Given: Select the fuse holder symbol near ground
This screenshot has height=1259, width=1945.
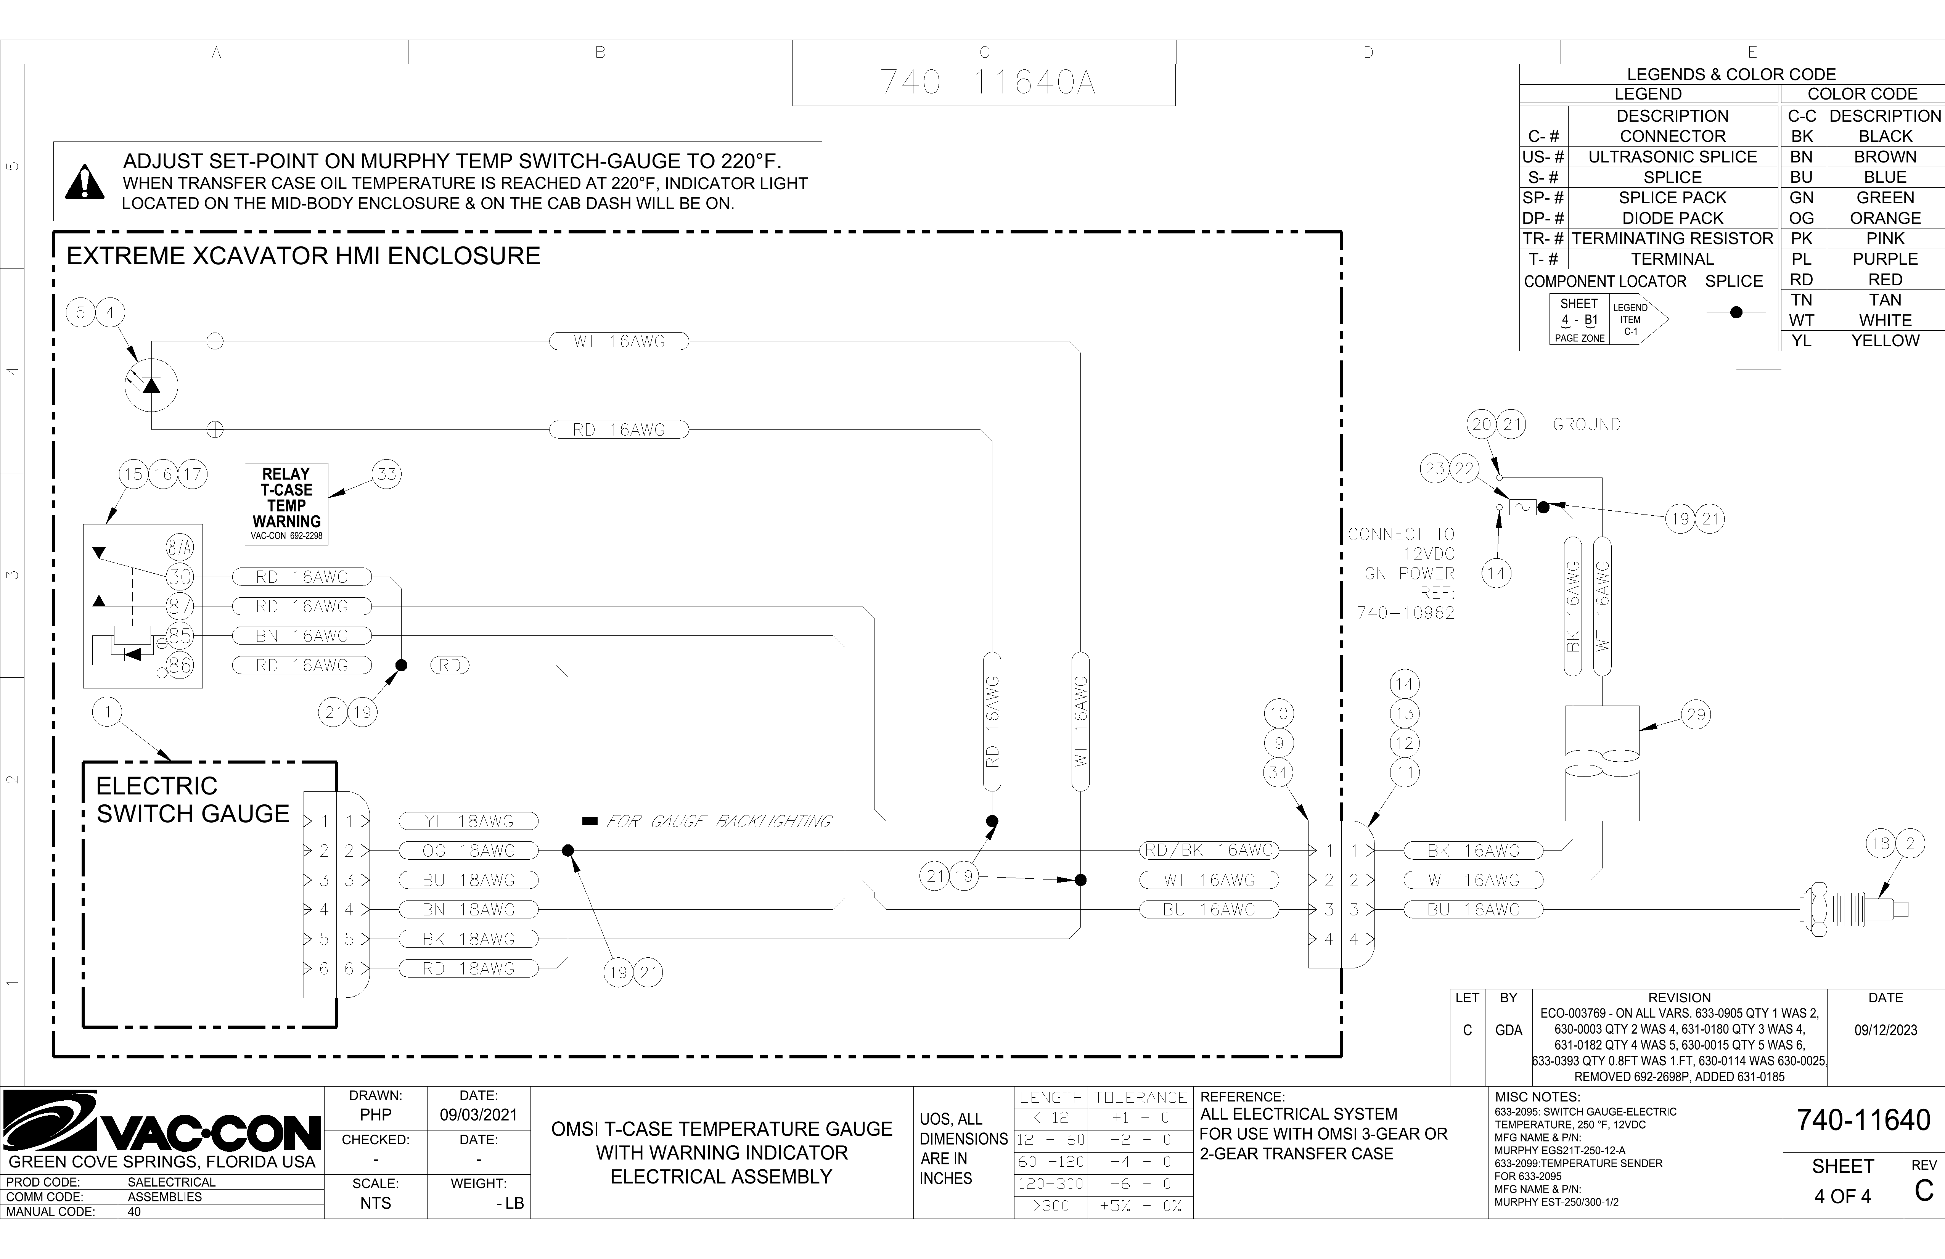Looking at the screenshot, I should tap(1522, 508).
